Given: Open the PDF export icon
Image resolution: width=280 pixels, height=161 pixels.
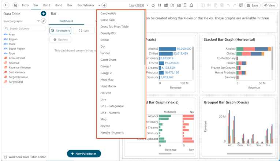Looking at the screenshot, I should pyautogui.click(x=172, y=5).
